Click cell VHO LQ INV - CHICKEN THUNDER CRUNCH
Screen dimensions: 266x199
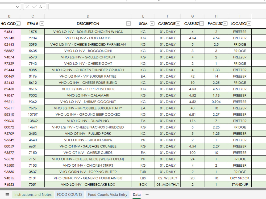tap(88, 70)
